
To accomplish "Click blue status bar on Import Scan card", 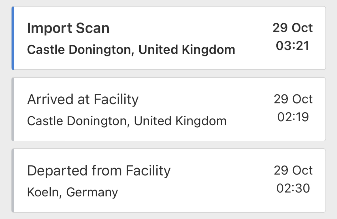I will (13, 38).
